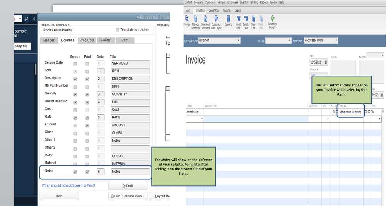This screenshot has width=386, height=206.
Task: Open the Main ribbon tab
Action: [x=188, y=10]
